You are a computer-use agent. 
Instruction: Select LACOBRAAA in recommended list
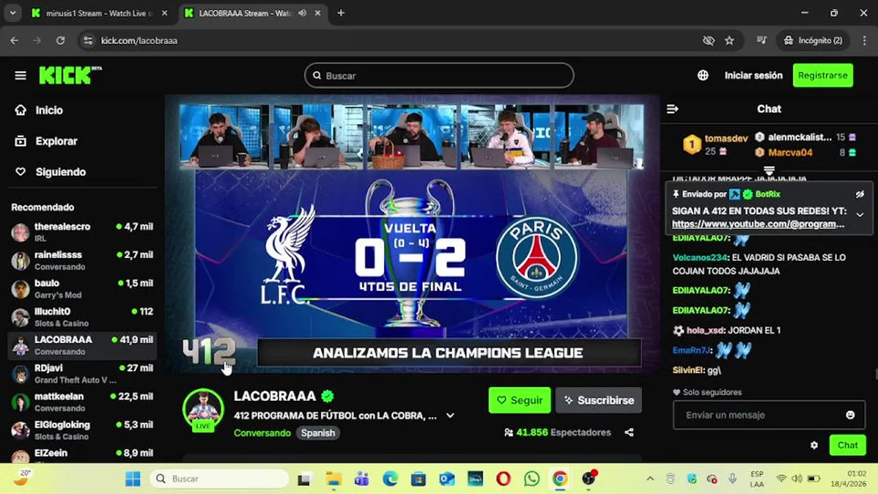click(82, 345)
